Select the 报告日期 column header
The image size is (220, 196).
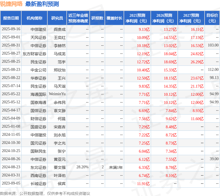click(x=11, y=18)
